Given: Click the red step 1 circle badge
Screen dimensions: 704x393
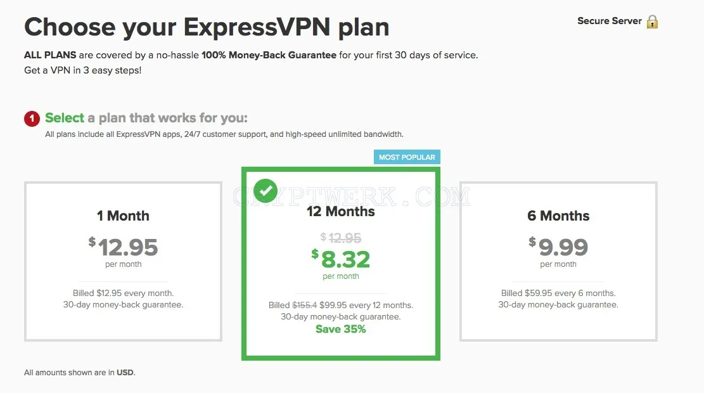Looking at the screenshot, I should pyautogui.click(x=32, y=119).
